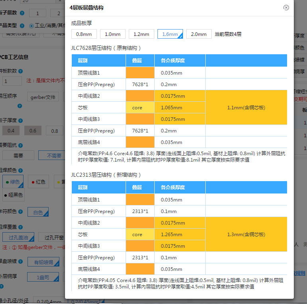This screenshot has height=304, width=307.
Task: Click help icon next to 阻焊颜色
Action: pos(20,170)
